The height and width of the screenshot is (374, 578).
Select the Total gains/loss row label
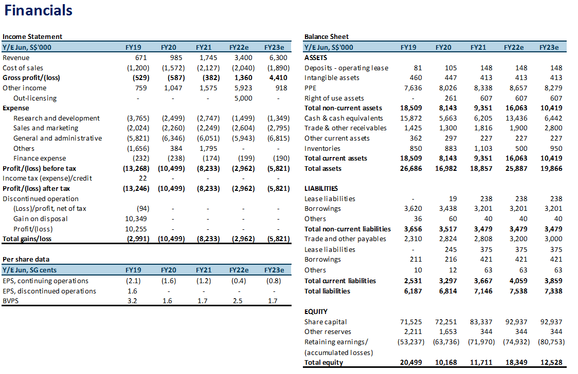coord(27,239)
